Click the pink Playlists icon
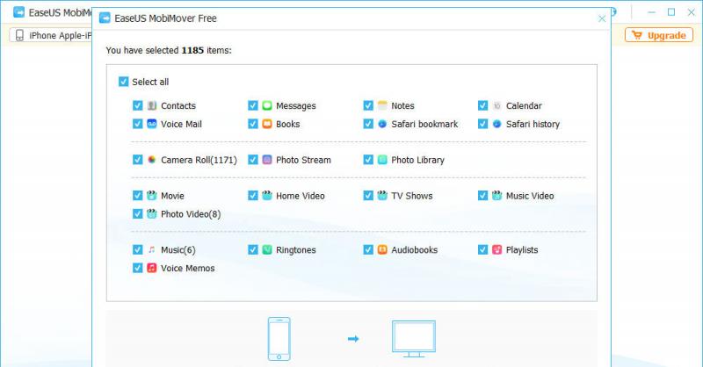This screenshot has width=703, height=367. point(496,249)
